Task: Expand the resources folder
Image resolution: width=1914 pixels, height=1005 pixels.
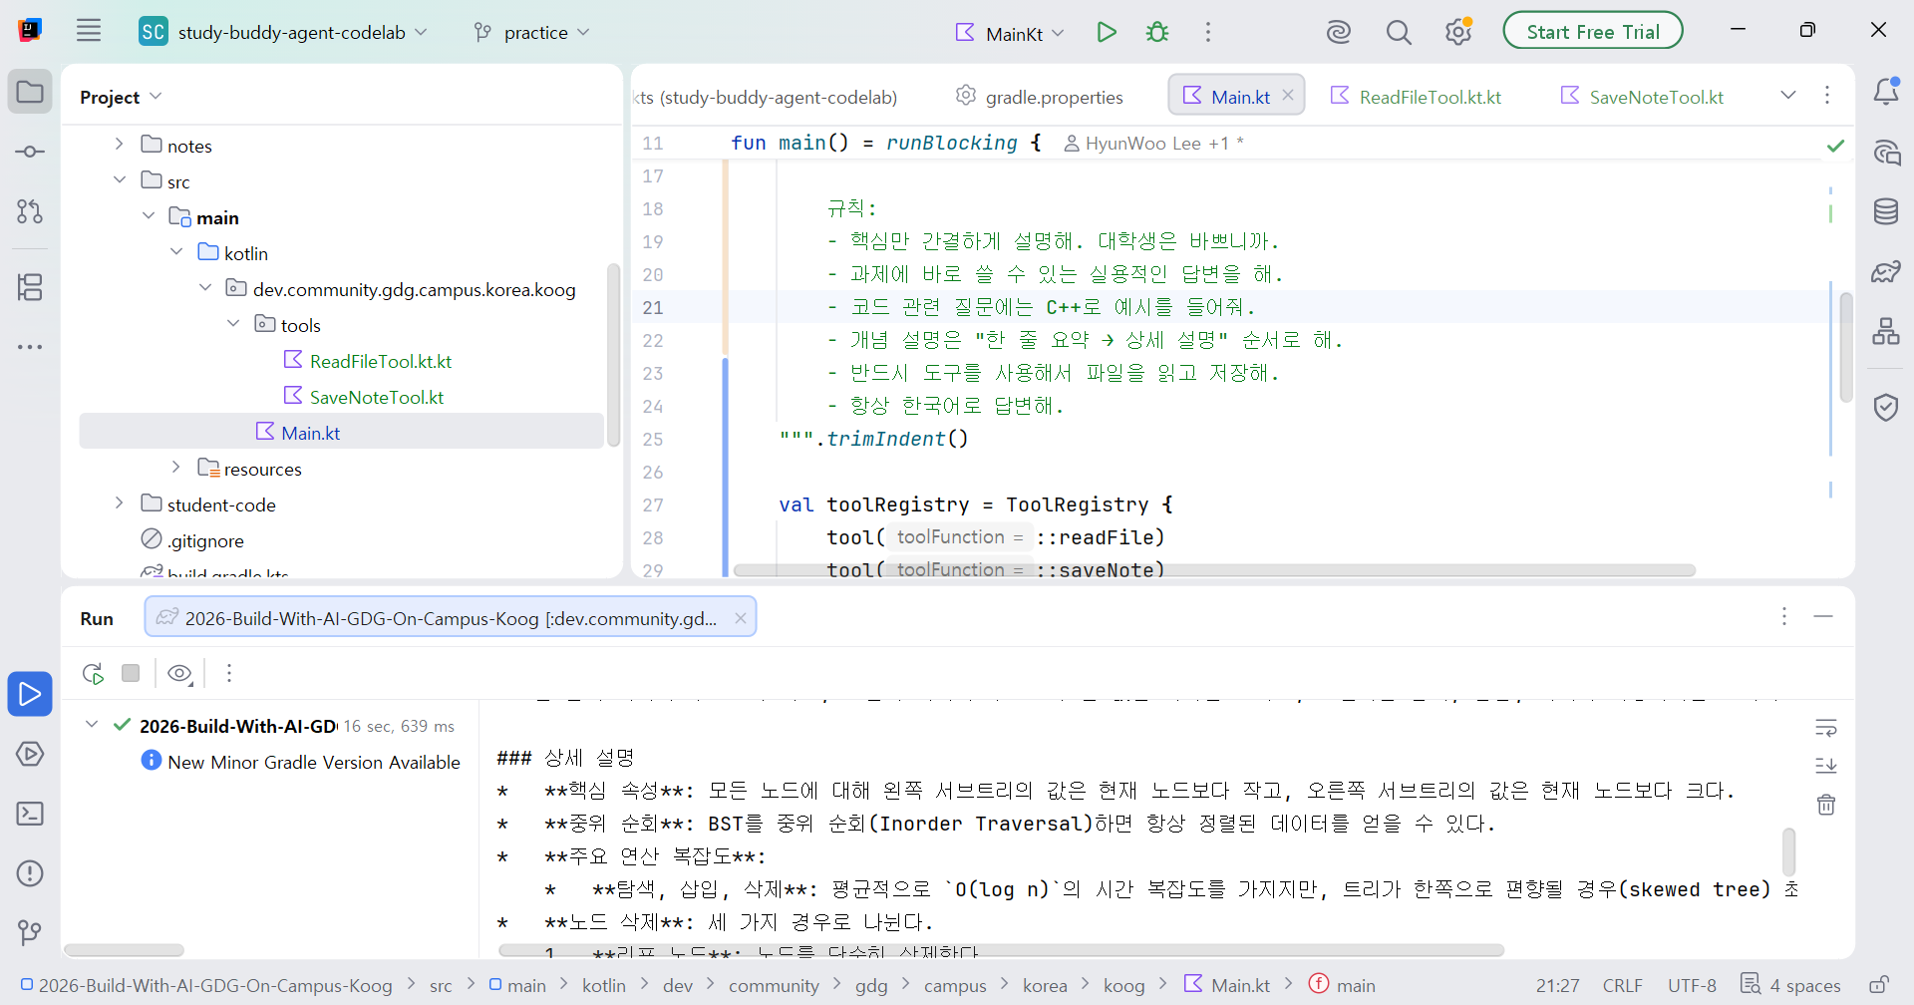Action: tap(176, 468)
